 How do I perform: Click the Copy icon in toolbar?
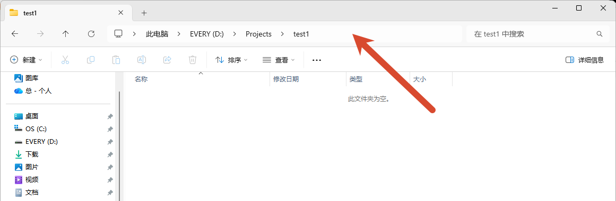click(91, 60)
